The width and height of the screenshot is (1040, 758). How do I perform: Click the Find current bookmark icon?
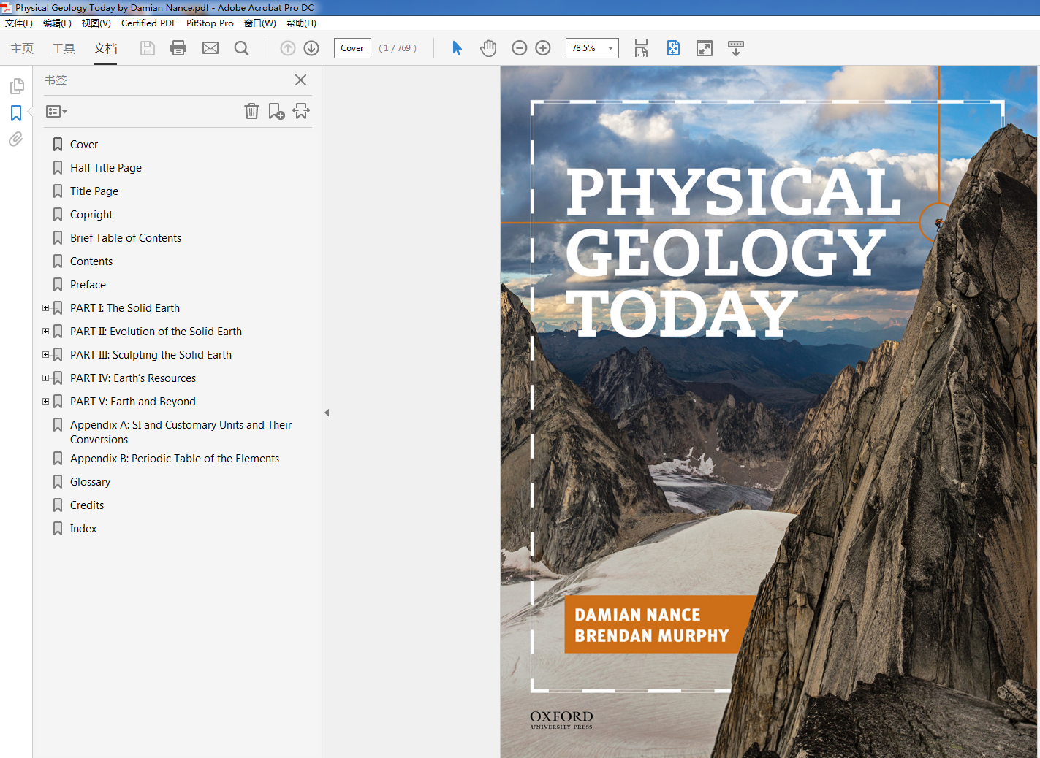301,111
